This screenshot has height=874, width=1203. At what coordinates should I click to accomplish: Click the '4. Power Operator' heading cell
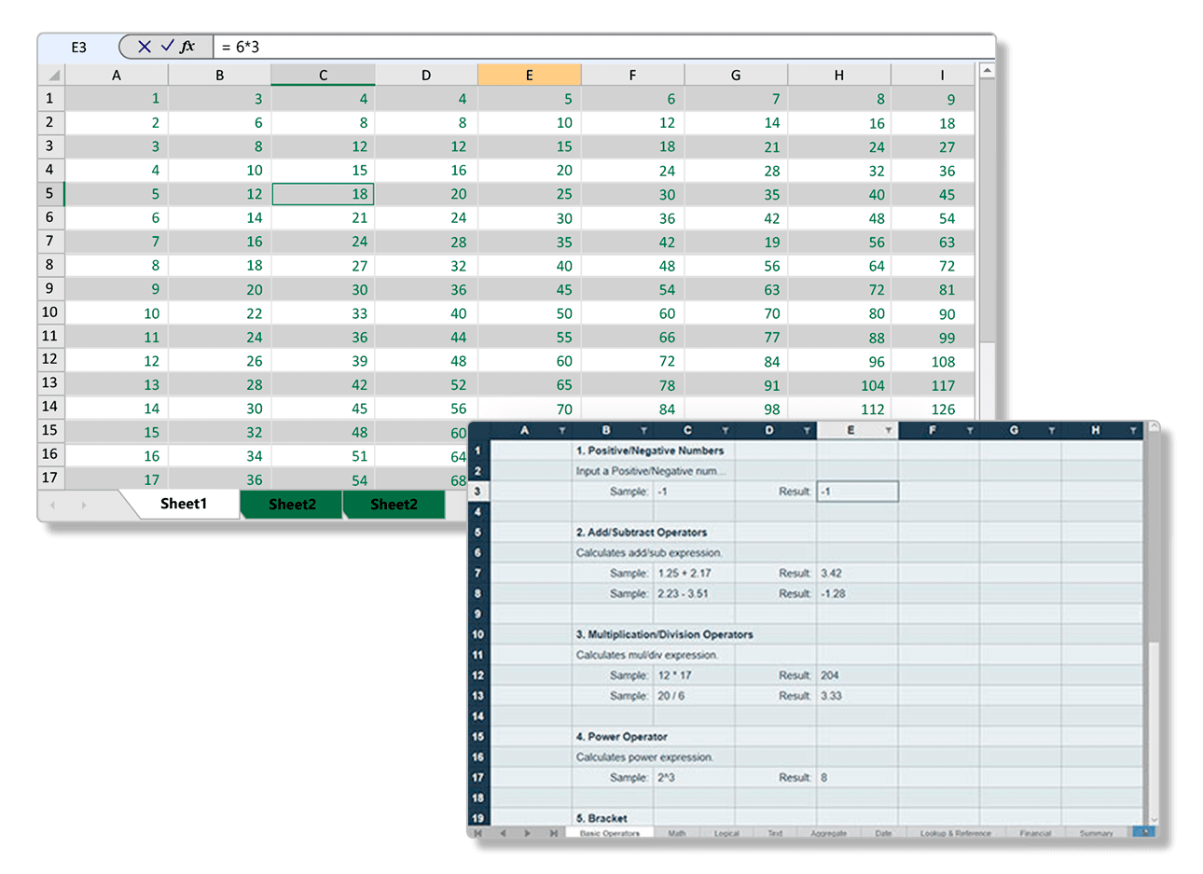622,737
